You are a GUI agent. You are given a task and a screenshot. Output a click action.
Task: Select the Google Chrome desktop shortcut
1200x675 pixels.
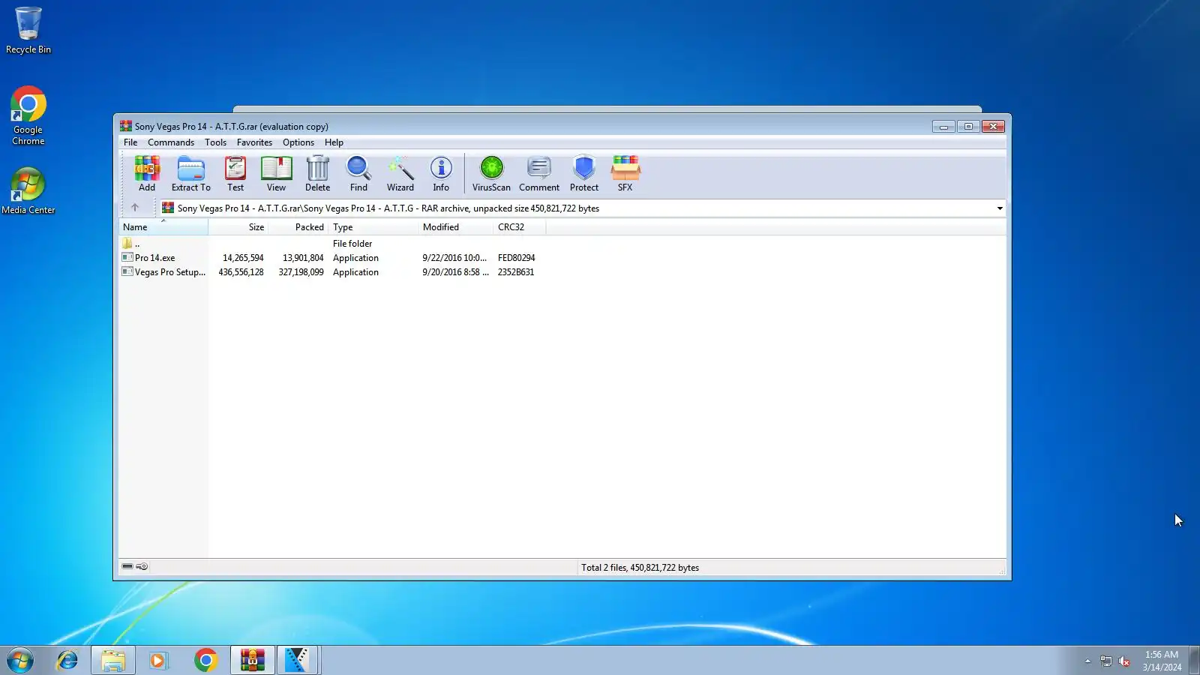(28, 116)
